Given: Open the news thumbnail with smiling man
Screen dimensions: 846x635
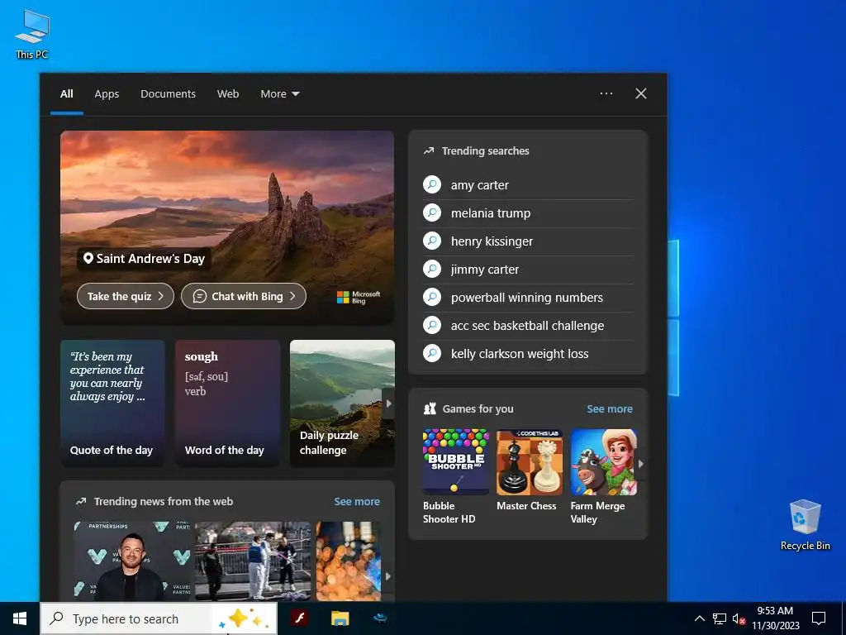Looking at the screenshot, I should click(133, 561).
